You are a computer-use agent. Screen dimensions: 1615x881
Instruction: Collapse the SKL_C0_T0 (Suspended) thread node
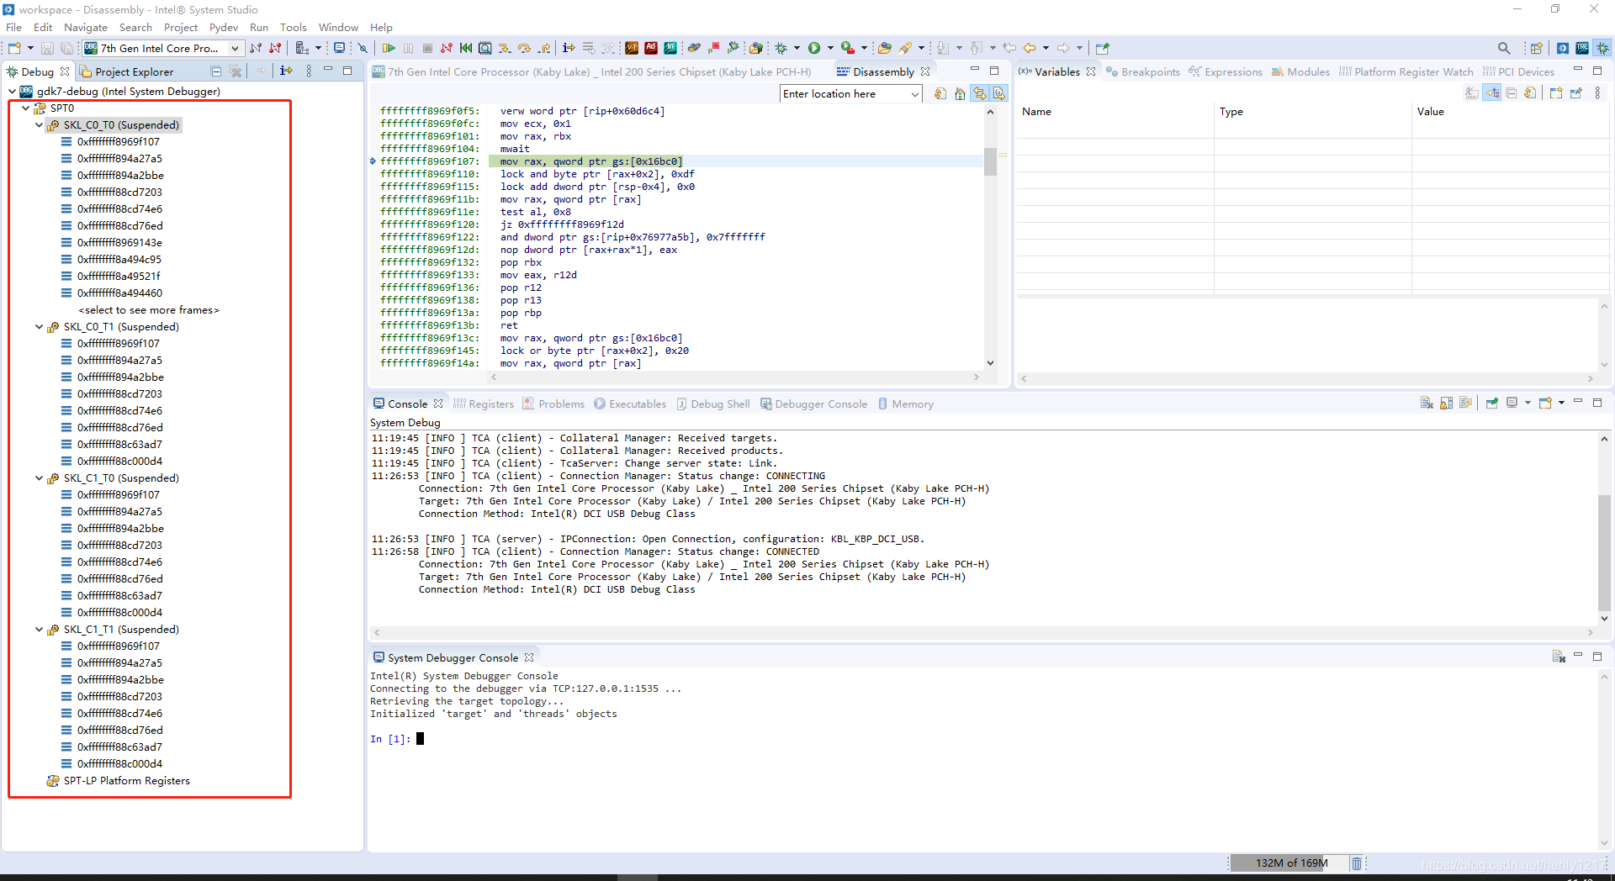coord(39,125)
